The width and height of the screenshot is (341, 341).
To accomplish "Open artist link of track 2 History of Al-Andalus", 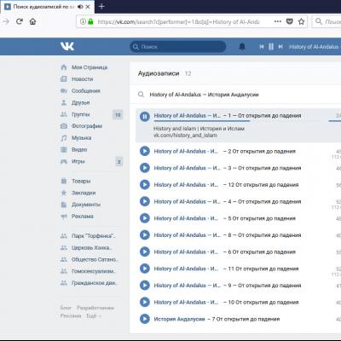I will [x=186, y=151].
